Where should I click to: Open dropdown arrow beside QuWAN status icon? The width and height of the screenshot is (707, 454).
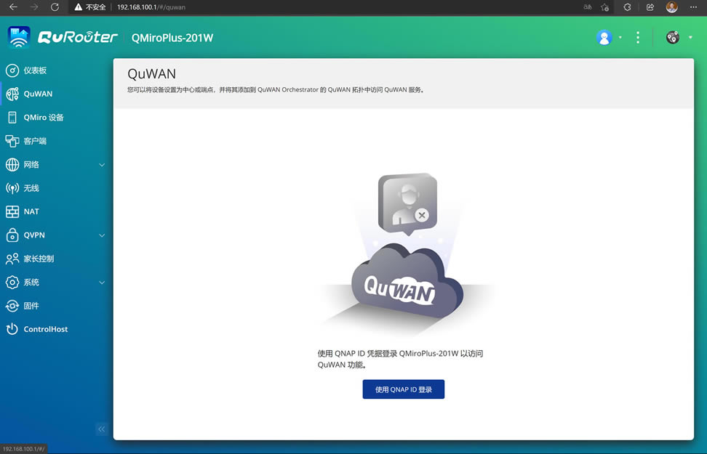[x=690, y=37]
